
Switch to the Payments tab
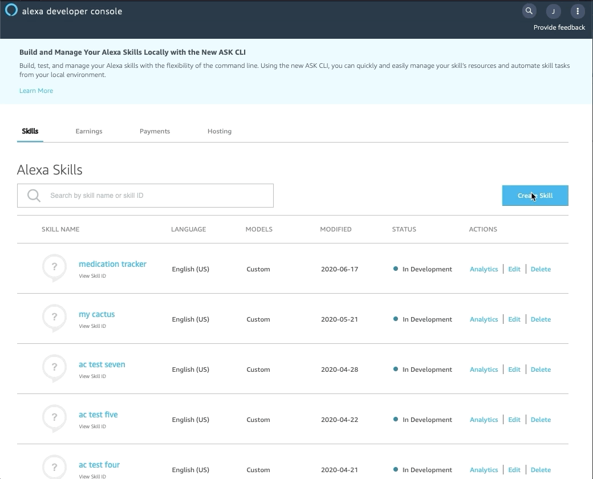point(155,131)
